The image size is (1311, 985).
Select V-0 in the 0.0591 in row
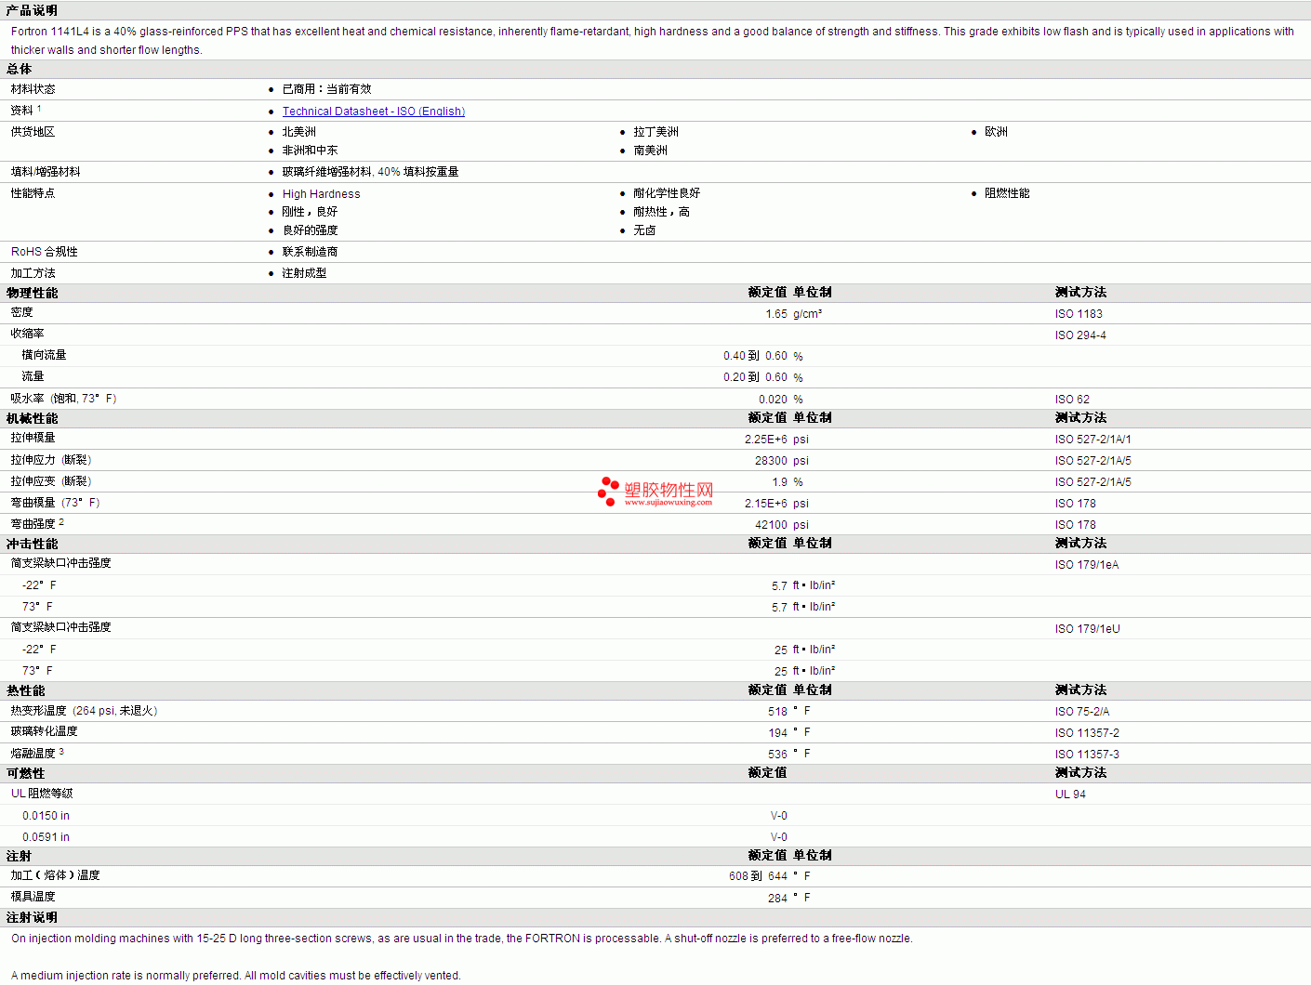[x=778, y=837]
